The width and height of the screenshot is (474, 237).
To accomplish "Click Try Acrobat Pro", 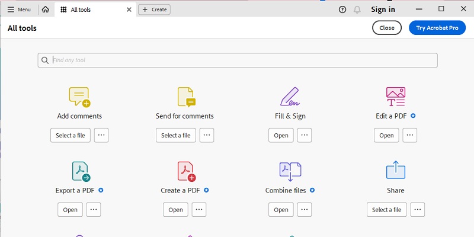I will [x=437, y=28].
